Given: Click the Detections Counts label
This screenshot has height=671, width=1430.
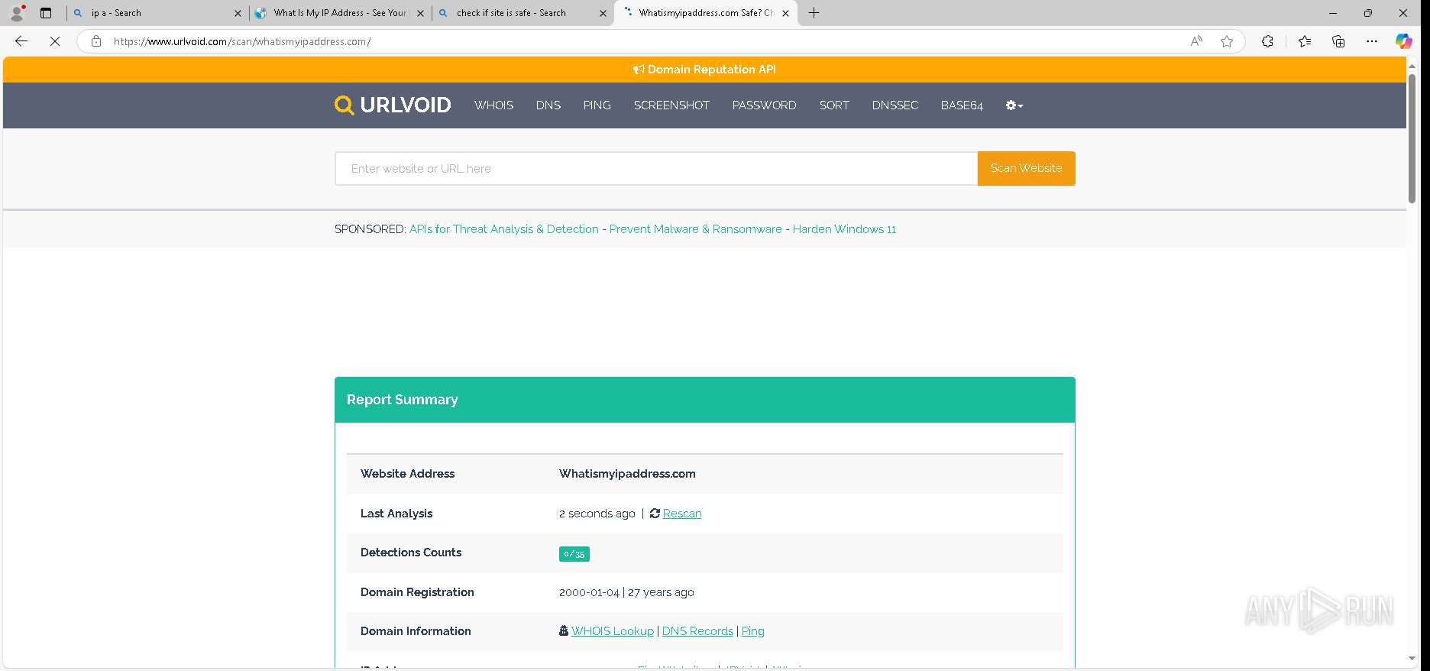Looking at the screenshot, I should pyautogui.click(x=411, y=553).
